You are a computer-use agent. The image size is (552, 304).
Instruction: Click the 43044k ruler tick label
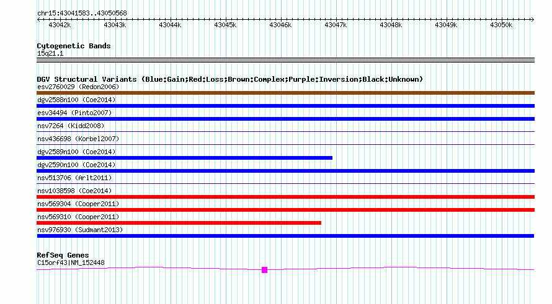pos(170,25)
